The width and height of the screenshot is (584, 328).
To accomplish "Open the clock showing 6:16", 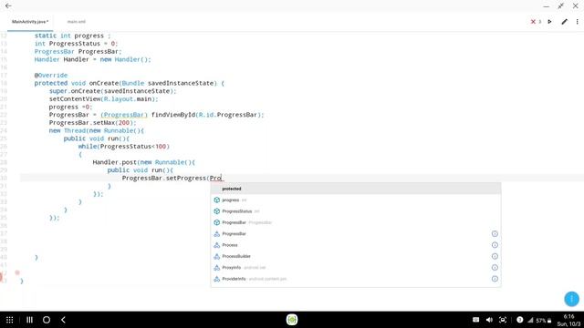I will pyautogui.click(x=568, y=316).
